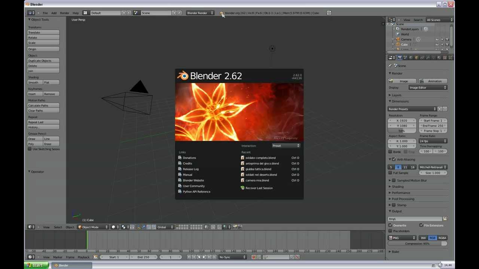Jump to the first frame in timeline
The width and height of the screenshot is (479, 269).
[x=189, y=257]
